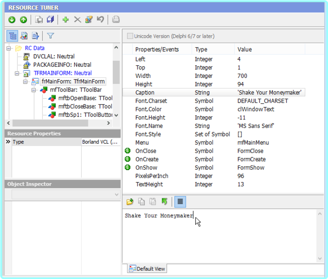
Task: Open the resource editor icon in toolbar
Action: point(89,20)
